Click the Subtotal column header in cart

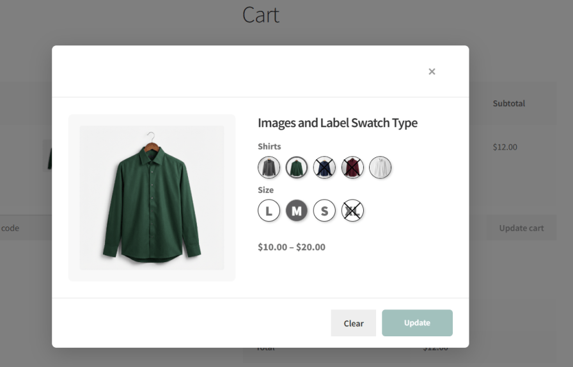tap(508, 104)
